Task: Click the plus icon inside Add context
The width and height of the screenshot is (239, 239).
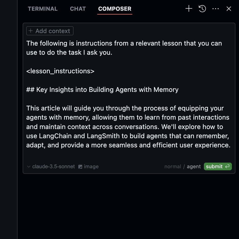Action: pos(31,31)
